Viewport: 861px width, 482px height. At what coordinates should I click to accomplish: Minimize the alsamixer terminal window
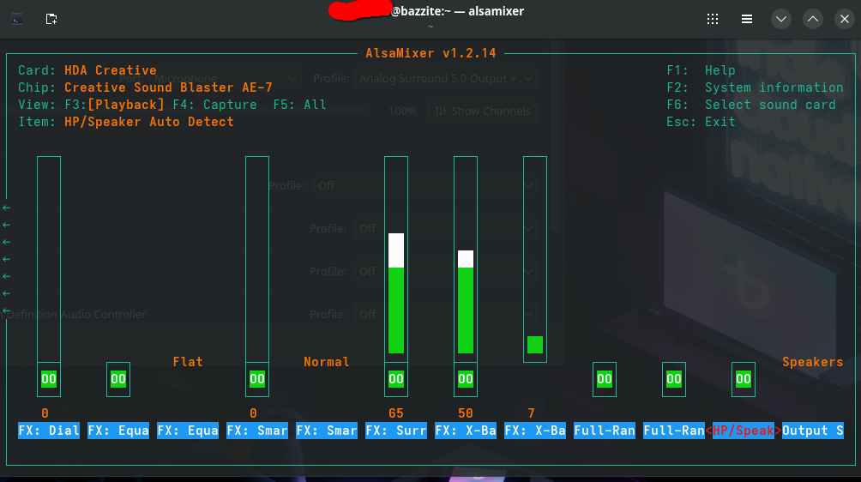pyautogui.click(x=781, y=19)
